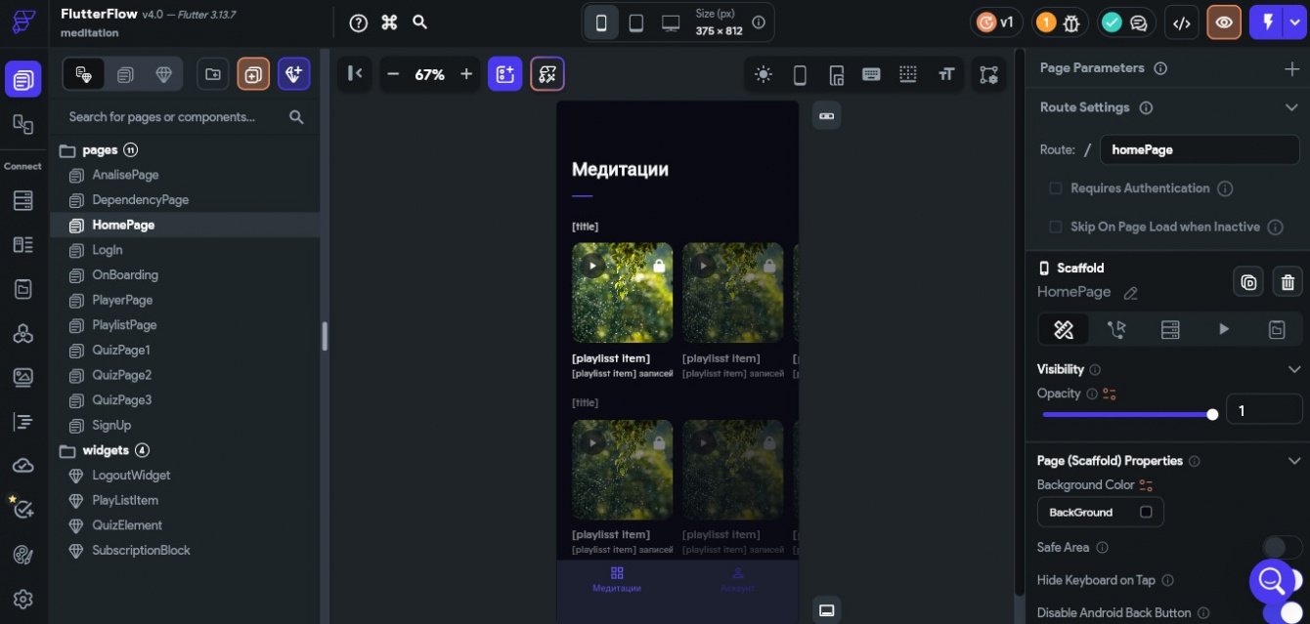Enable the Requires Authentication checkbox

(1056, 188)
